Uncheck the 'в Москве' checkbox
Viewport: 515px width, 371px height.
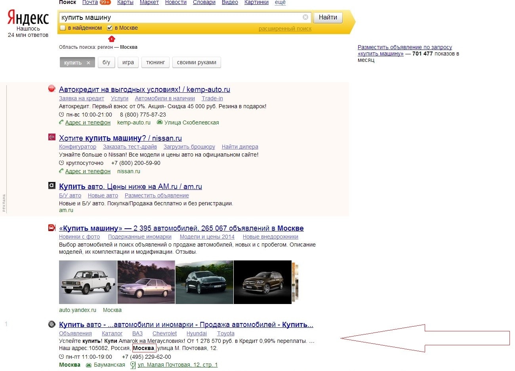(x=110, y=28)
